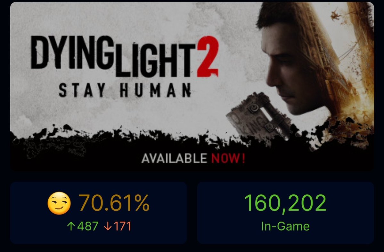The image size is (384, 252).
Task: Click the AVAILABLE NOW! banner text
Action: tap(193, 158)
